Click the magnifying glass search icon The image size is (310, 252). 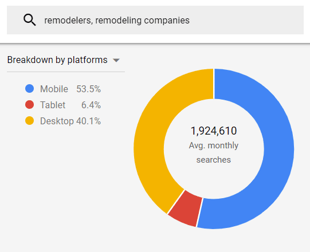point(30,20)
